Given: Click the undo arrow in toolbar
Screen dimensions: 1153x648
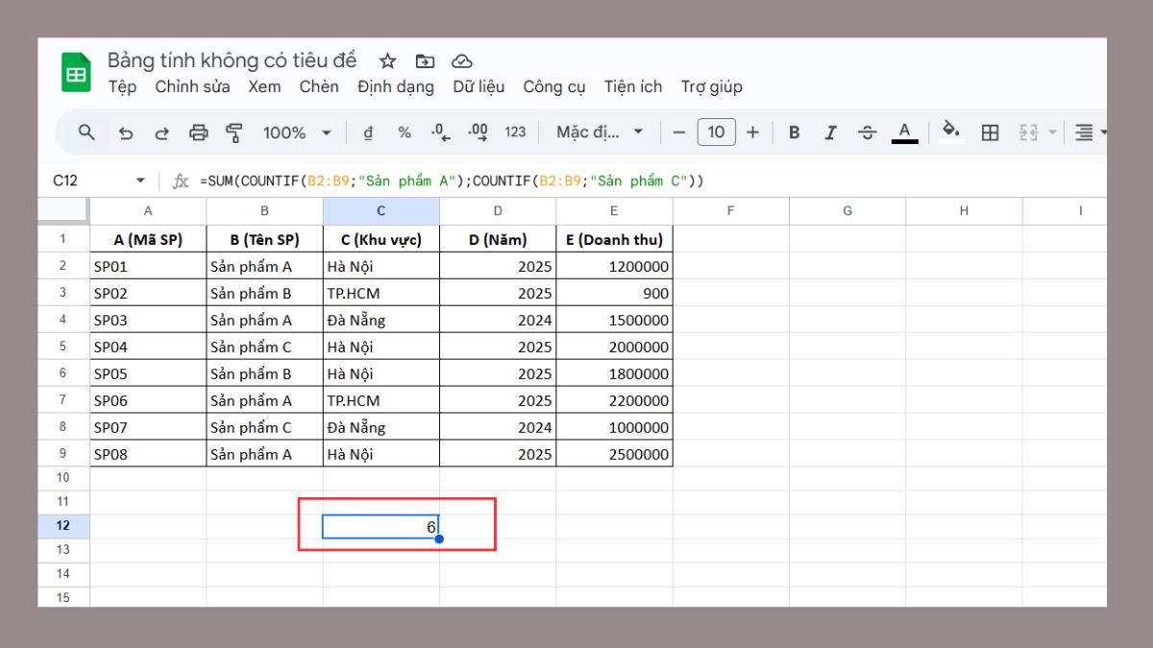Looking at the screenshot, I should (x=125, y=132).
